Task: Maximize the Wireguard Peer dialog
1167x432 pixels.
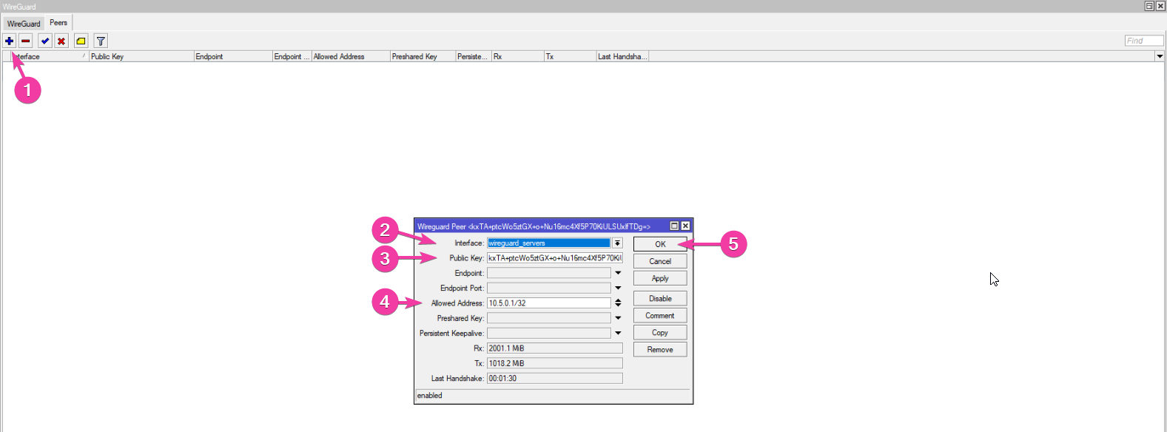Action: point(674,226)
